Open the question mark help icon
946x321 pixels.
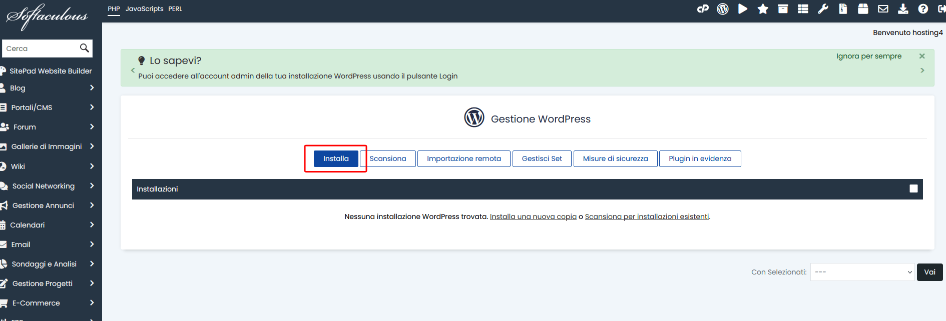[x=923, y=8]
